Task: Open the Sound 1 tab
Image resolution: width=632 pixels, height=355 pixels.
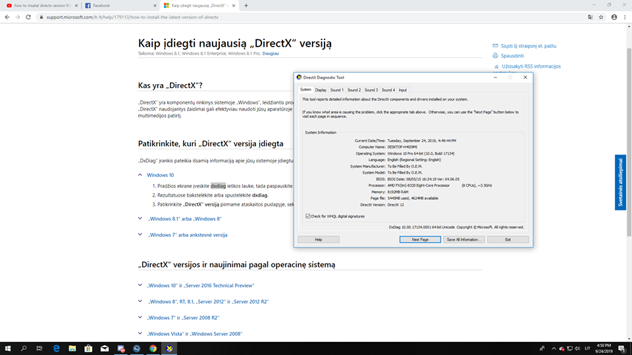Action: [x=337, y=90]
